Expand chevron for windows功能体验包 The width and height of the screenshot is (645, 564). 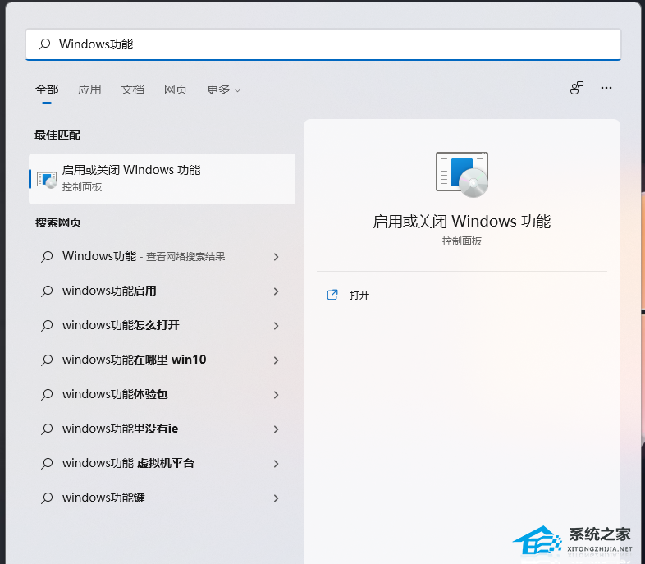pos(276,395)
